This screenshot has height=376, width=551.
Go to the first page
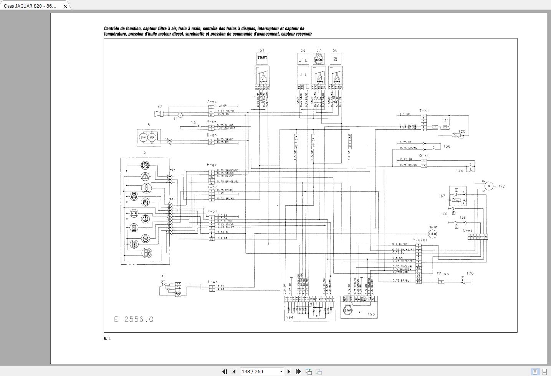(x=225, y=371)
